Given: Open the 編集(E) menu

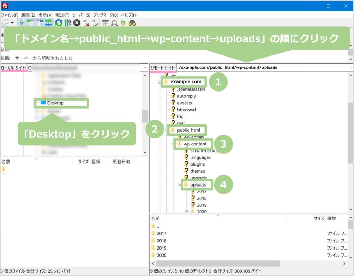Looking at the screenshot, I should pos(28,15).
